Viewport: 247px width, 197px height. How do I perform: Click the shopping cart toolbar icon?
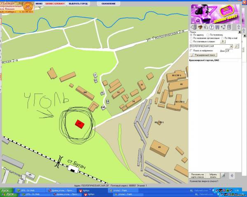217,27
